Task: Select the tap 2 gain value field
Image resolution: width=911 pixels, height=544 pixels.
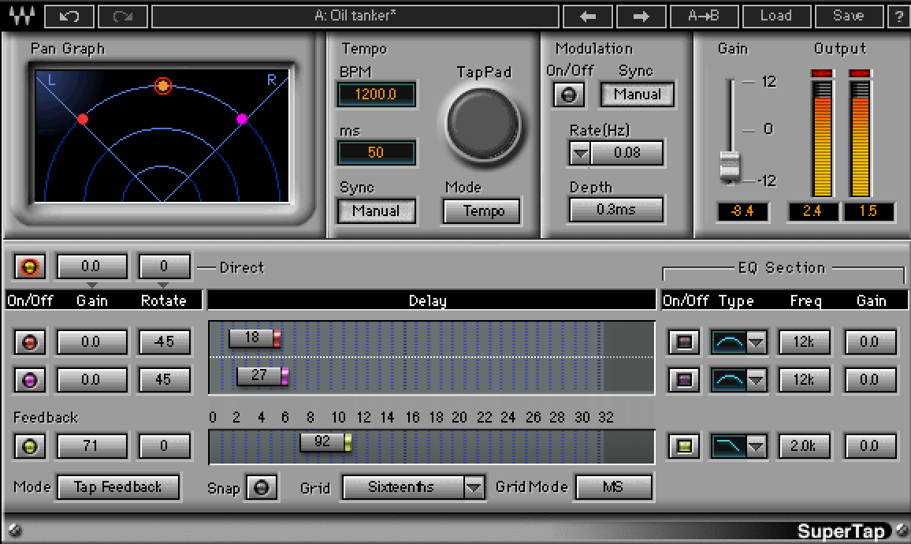Action: tap(91, 380)
